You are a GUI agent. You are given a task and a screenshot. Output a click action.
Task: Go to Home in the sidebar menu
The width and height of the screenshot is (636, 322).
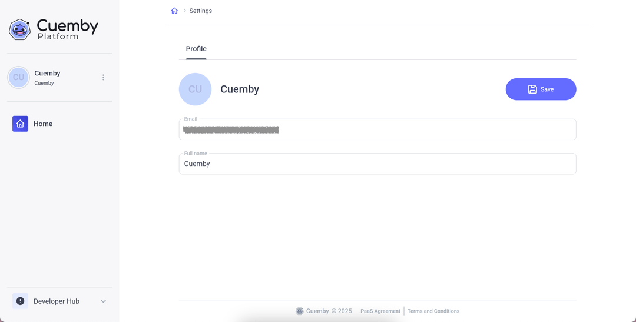click(x=43, y=124)
